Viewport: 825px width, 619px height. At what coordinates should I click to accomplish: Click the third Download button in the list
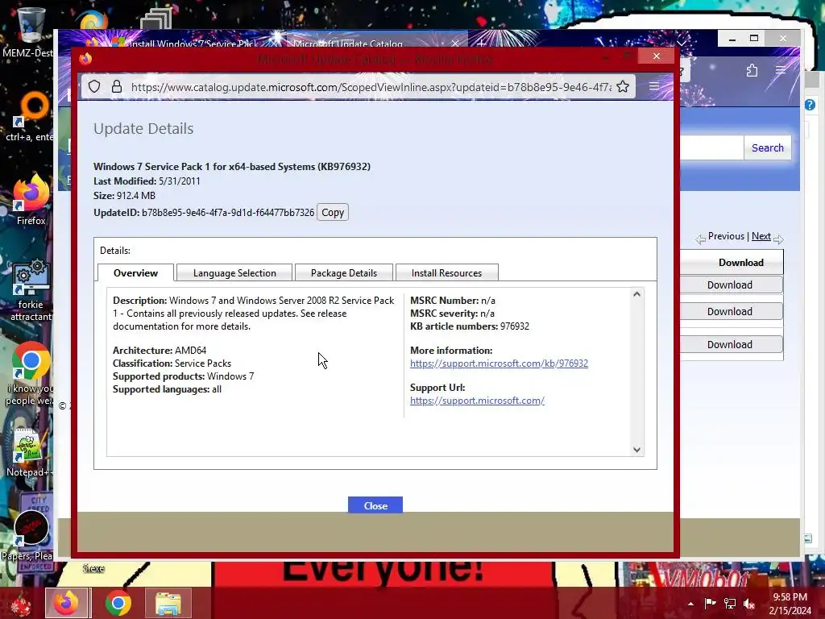(730, 344)
